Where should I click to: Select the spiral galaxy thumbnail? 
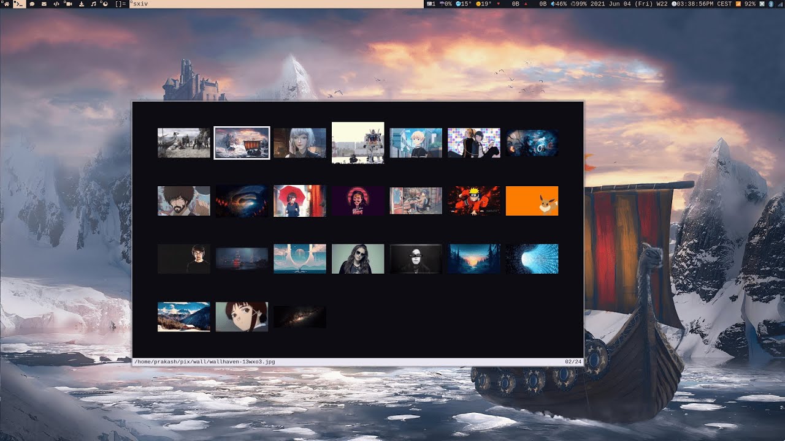(x=242, y=201)
